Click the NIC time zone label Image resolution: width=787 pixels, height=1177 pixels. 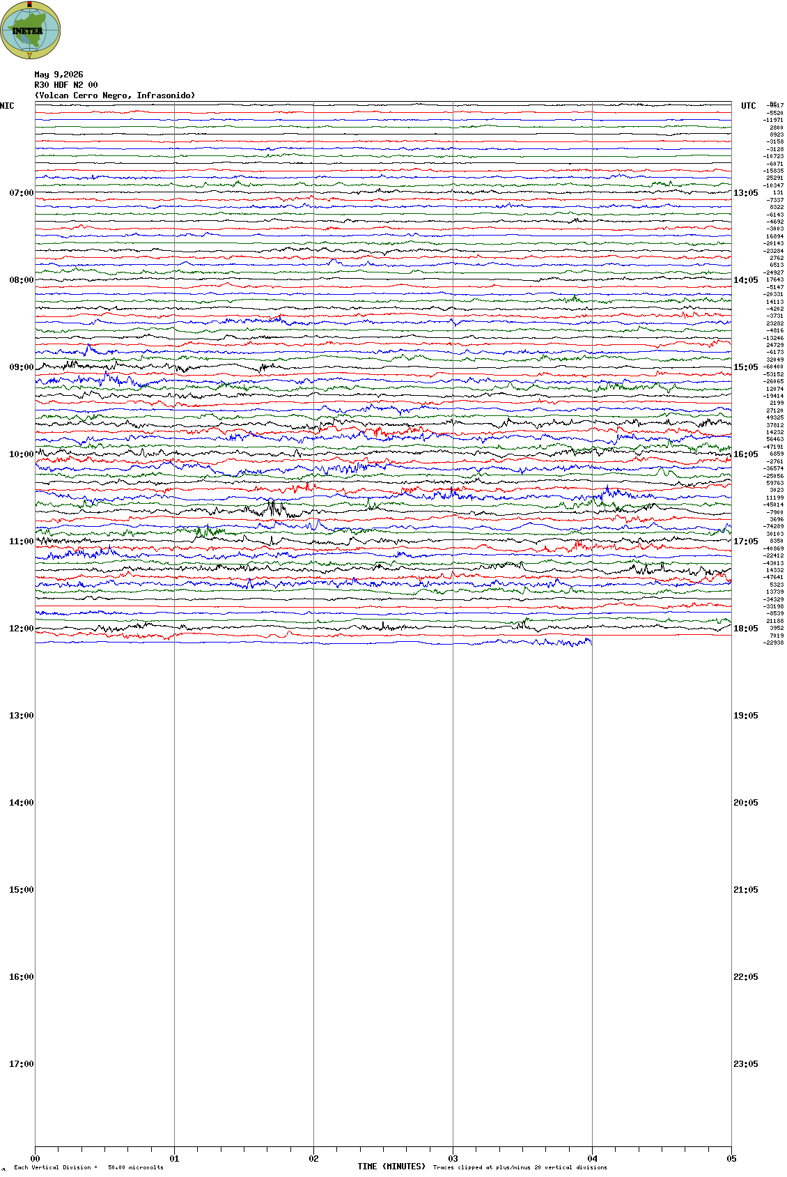[x=7, y=106]
